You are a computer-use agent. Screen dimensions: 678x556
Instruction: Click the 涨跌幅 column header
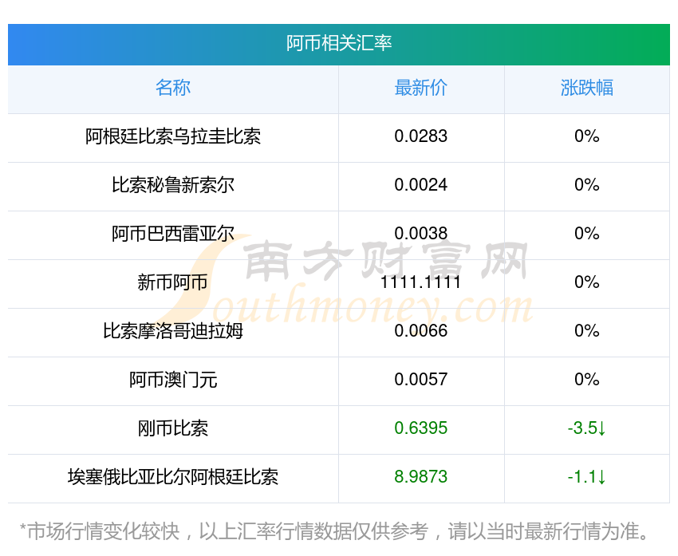(x=586, y=88)
